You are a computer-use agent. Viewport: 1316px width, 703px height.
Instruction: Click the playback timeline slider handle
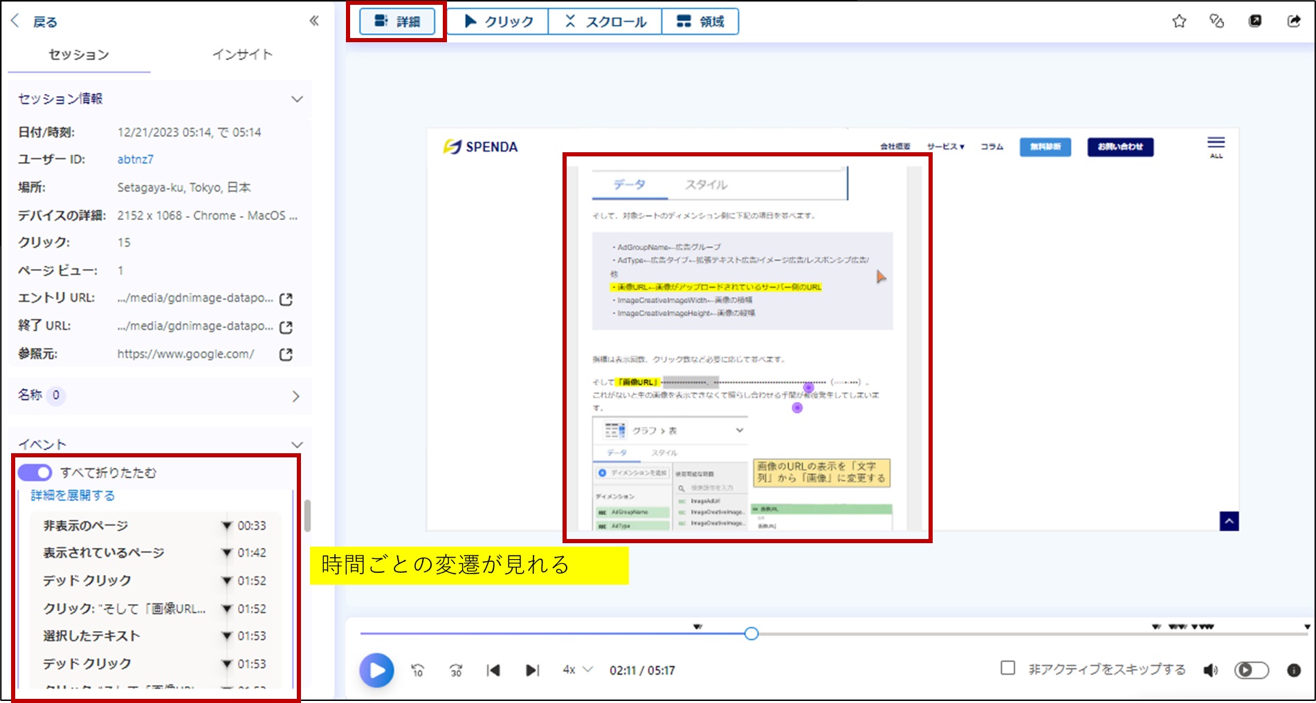point(751,633)
